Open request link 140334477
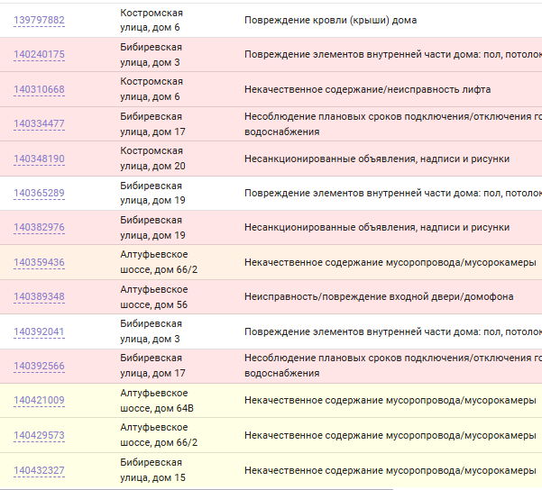The height and width of the screenshot is (490, 542). tap(39, 123)
